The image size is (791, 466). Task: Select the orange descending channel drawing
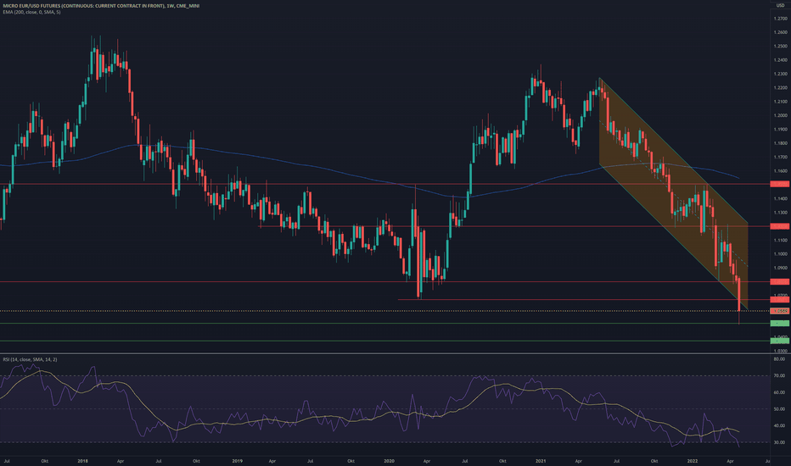click(x=674, y=194)
